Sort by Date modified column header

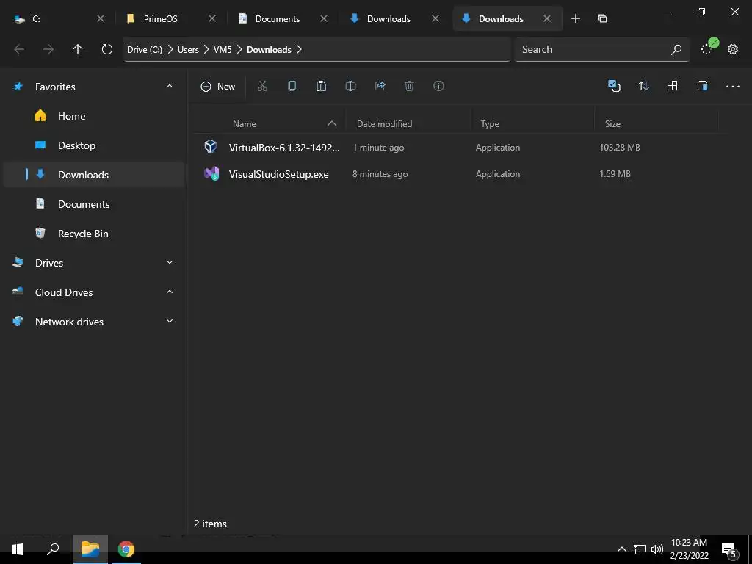pyautogui.click(x=384, y=123)
